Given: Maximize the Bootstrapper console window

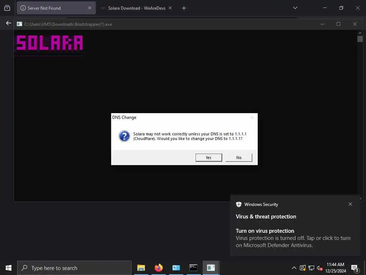Looking at the screenshot, I should click(338, 24).
